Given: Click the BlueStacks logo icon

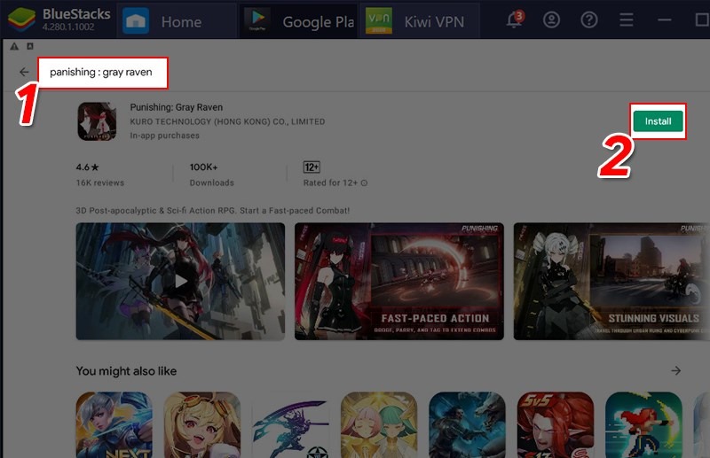Looking at the screenshot, I should click(21, 19).
